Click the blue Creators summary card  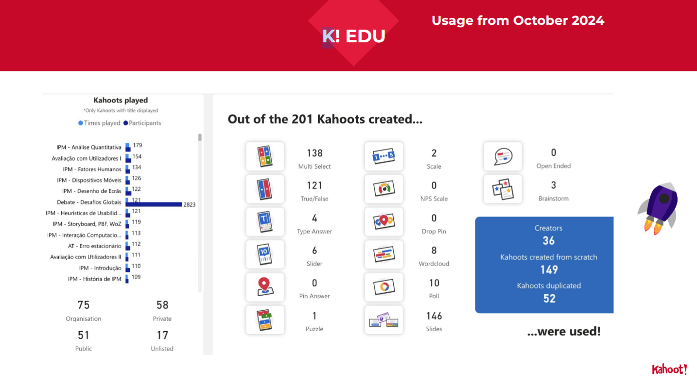(x=544, y=265)
